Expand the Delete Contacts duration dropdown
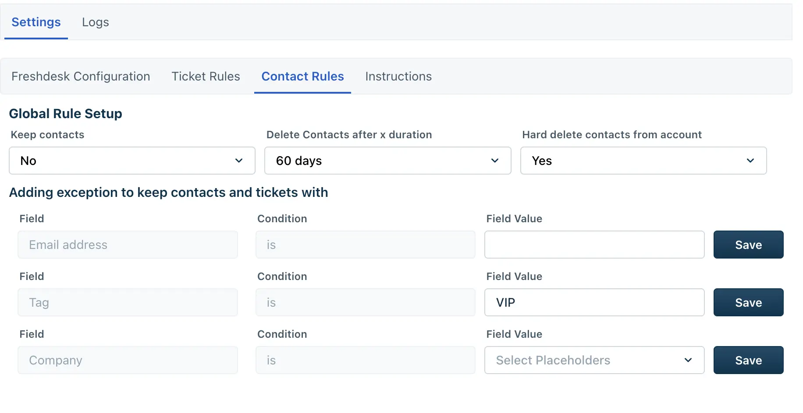Screen dimensions: 803x413 pos(387,161)
